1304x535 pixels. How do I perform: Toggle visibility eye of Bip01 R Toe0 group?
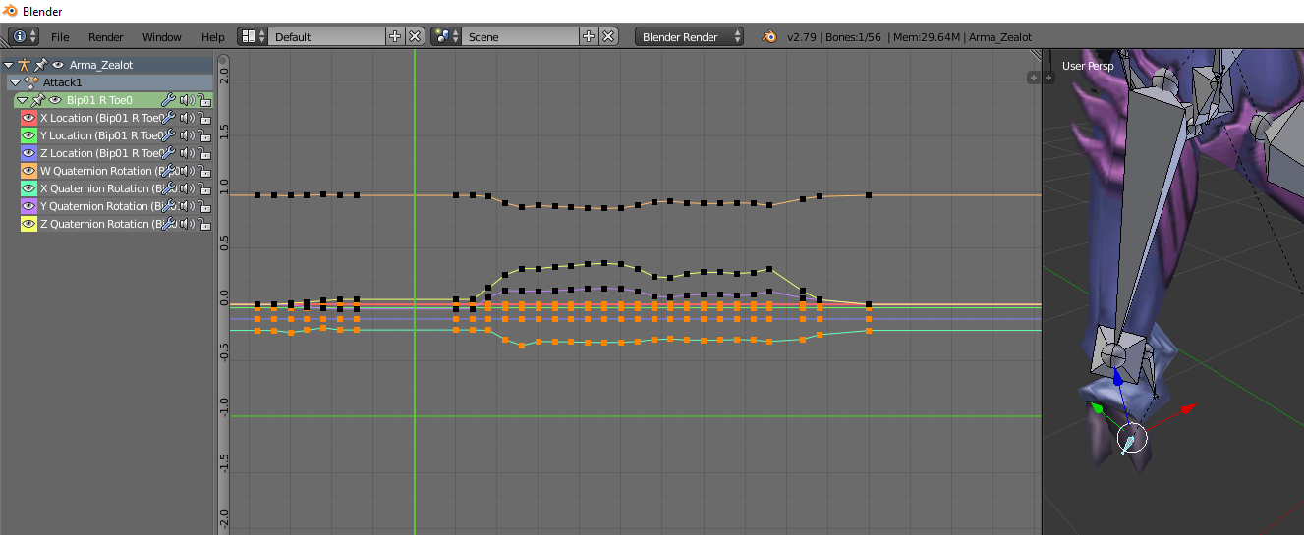tap(55, 100)
